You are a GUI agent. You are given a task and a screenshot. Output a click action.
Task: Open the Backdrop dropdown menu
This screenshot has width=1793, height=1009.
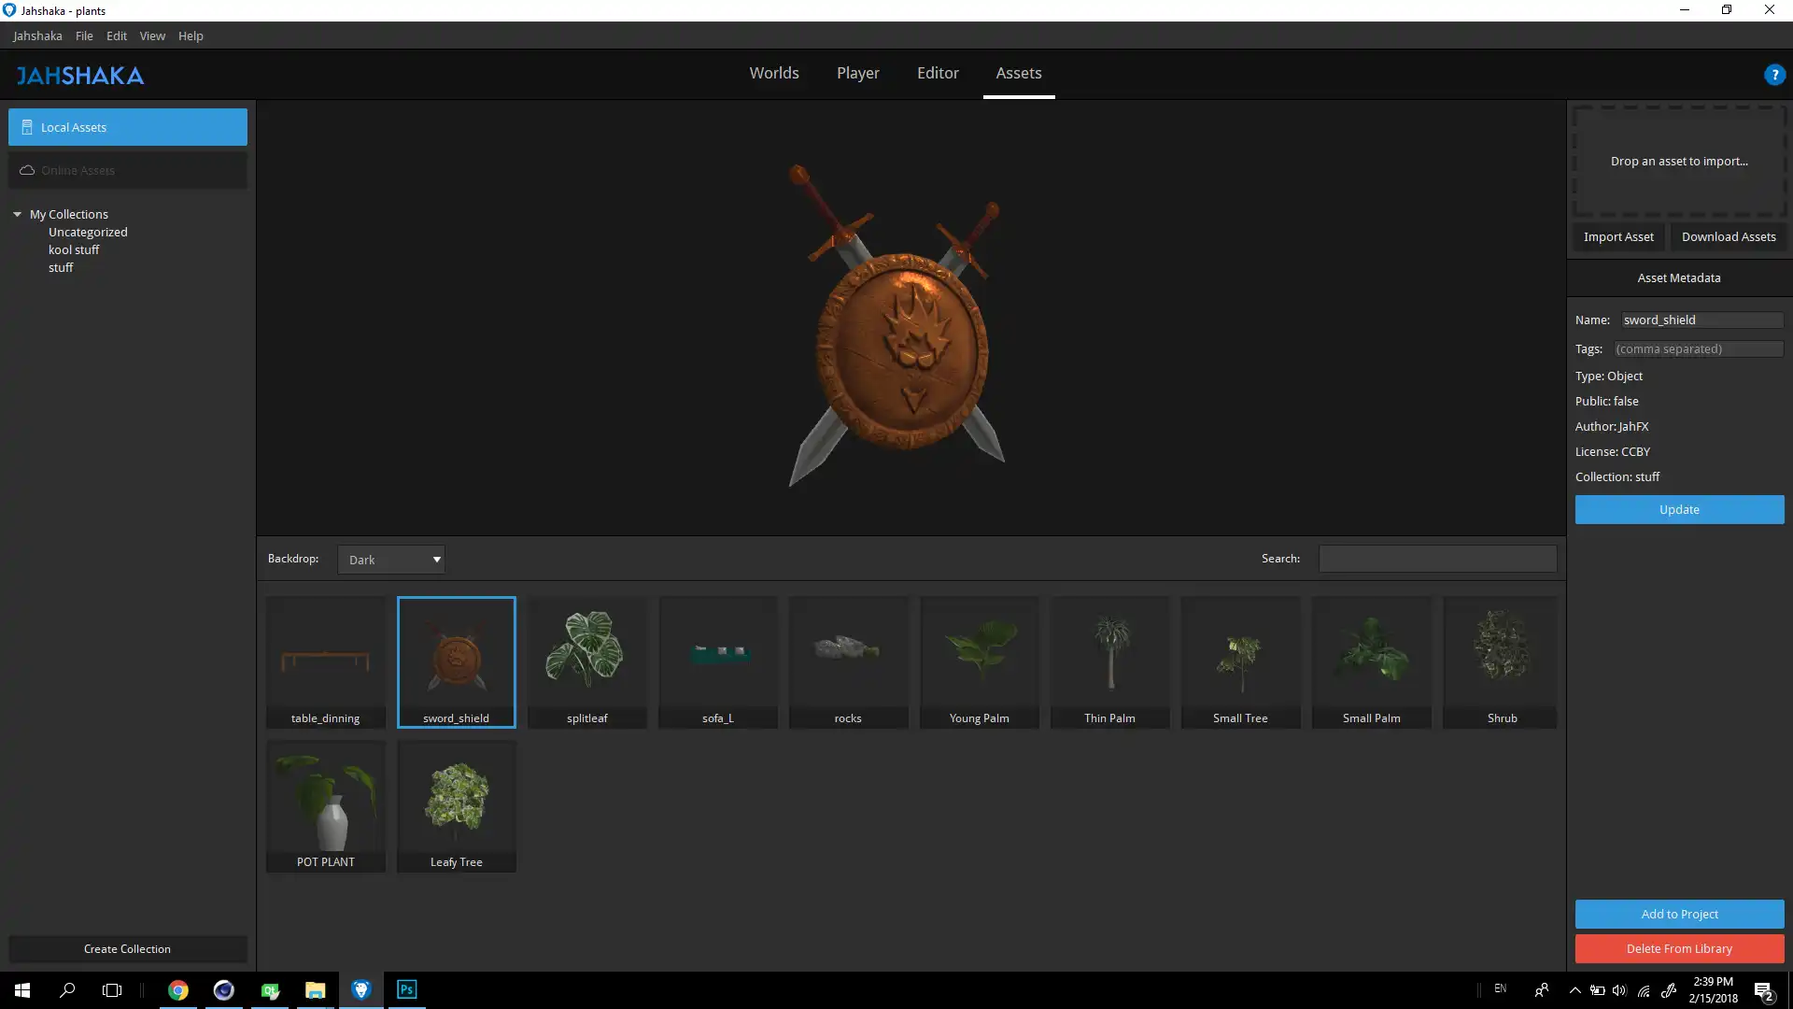coord(393,560)
